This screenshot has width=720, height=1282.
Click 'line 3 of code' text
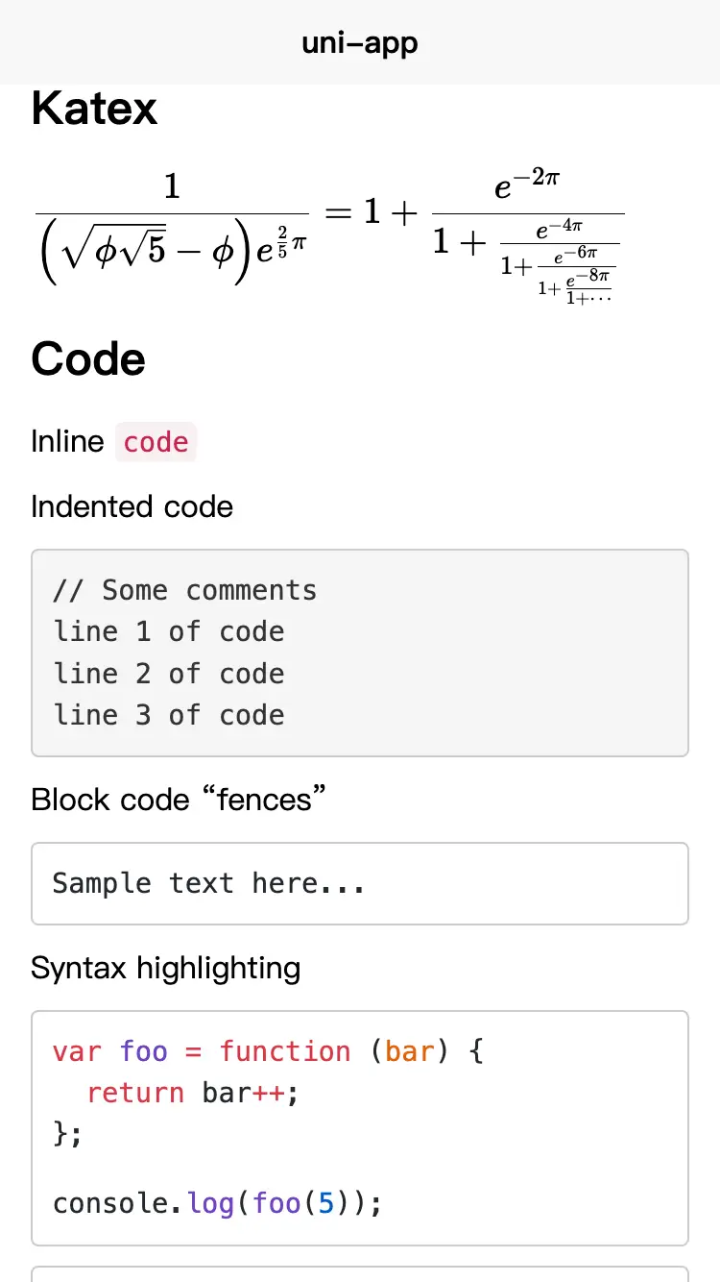[169, 715]
